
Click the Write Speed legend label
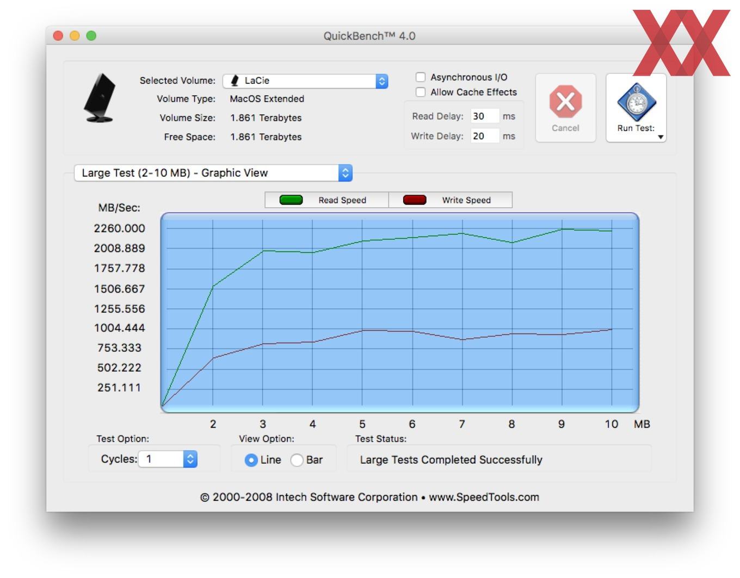(466, 200)
